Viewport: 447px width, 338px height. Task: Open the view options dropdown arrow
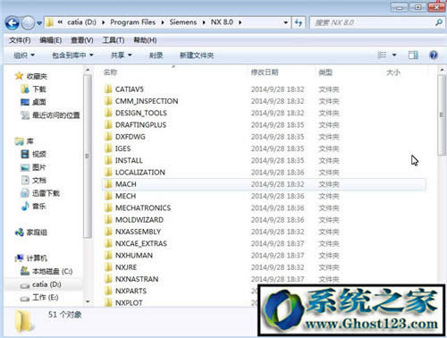tap(394, 55)
